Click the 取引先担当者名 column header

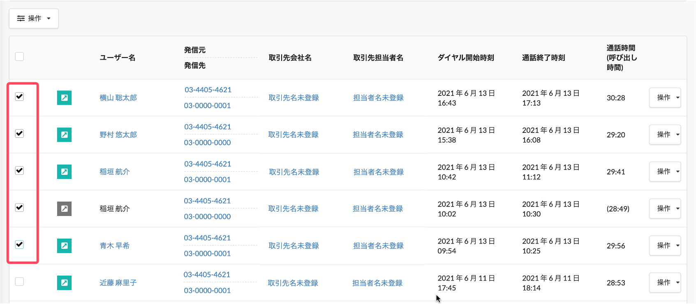[378, 58]
